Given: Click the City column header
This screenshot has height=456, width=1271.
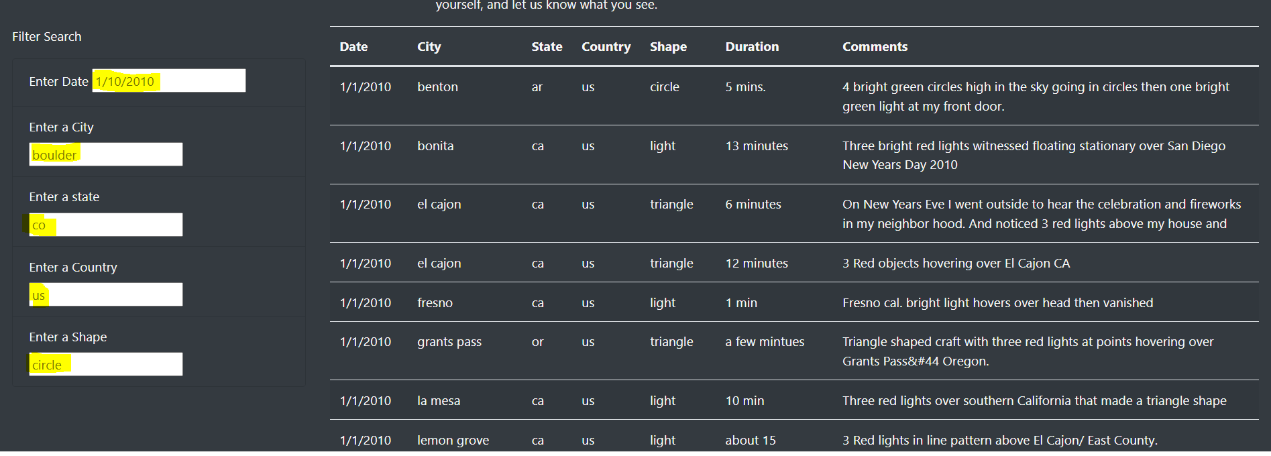Looking at the screenshot, I should click(429, 47).
